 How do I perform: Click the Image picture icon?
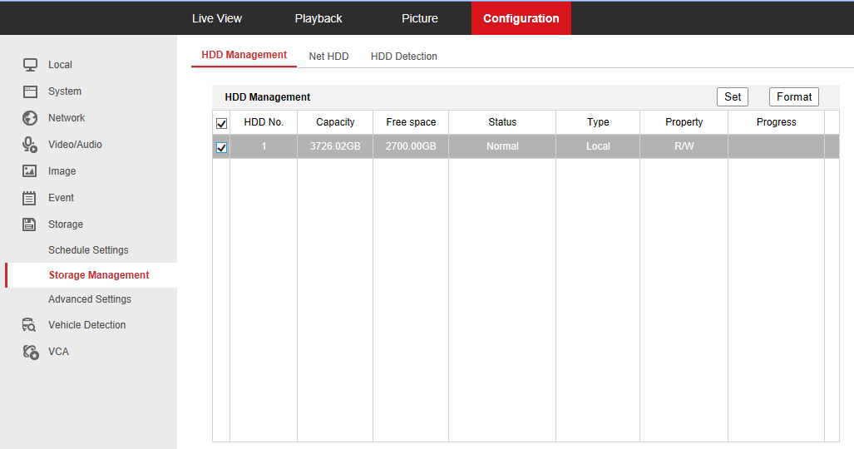click(30, 171)
